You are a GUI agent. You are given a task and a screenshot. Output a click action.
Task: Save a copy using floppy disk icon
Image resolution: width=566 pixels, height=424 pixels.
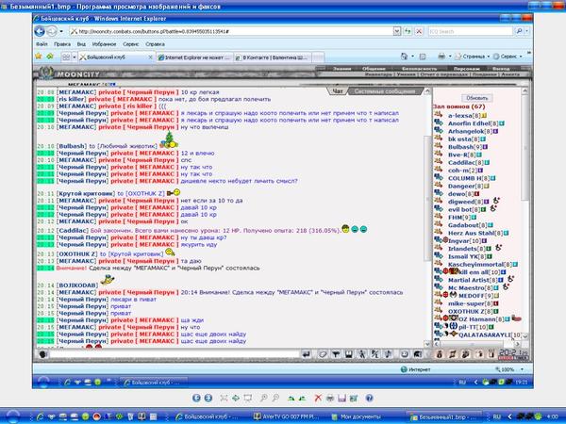point(341,398)
